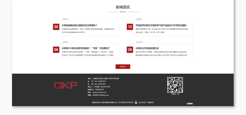
Task: Click the Jun2019 date label
Action: [139, 42]
